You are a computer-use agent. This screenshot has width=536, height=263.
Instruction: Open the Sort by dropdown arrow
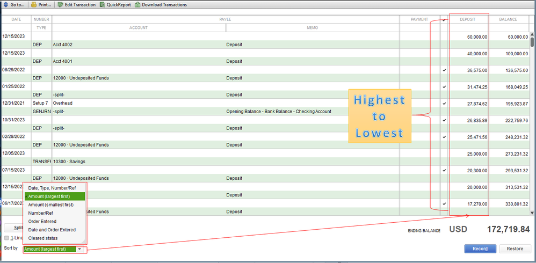(x=79, y=249)
